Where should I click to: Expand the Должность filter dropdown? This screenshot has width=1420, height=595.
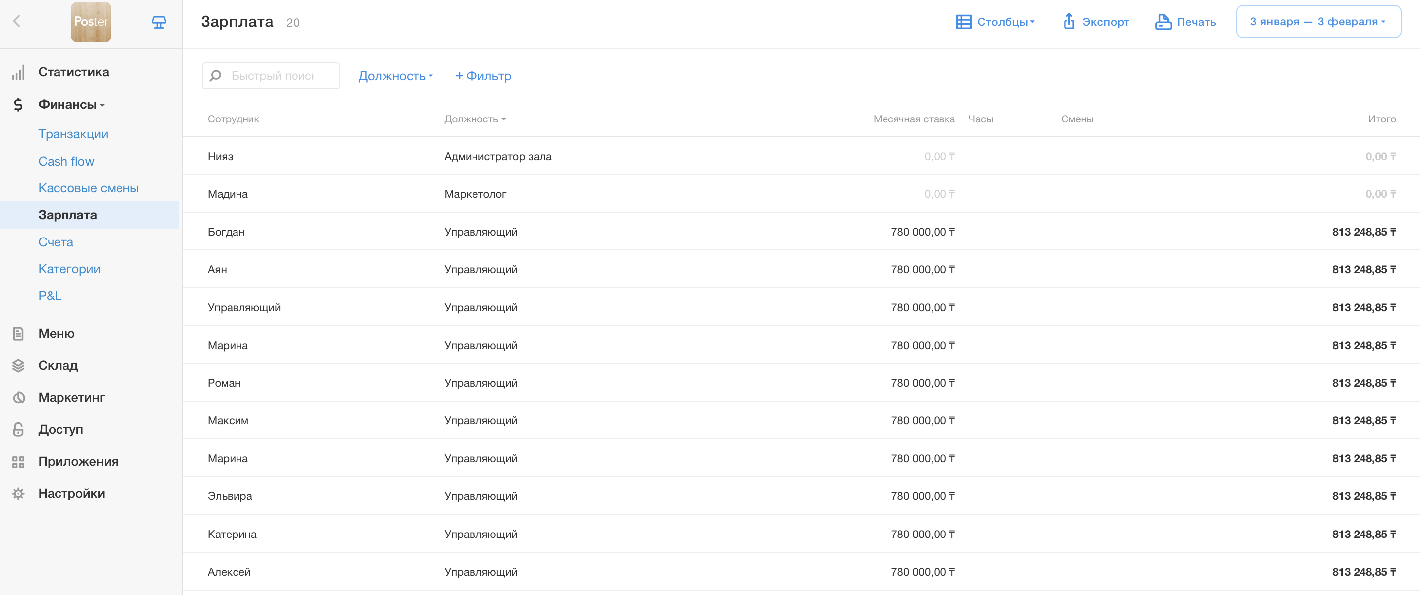tap(395, 76)
